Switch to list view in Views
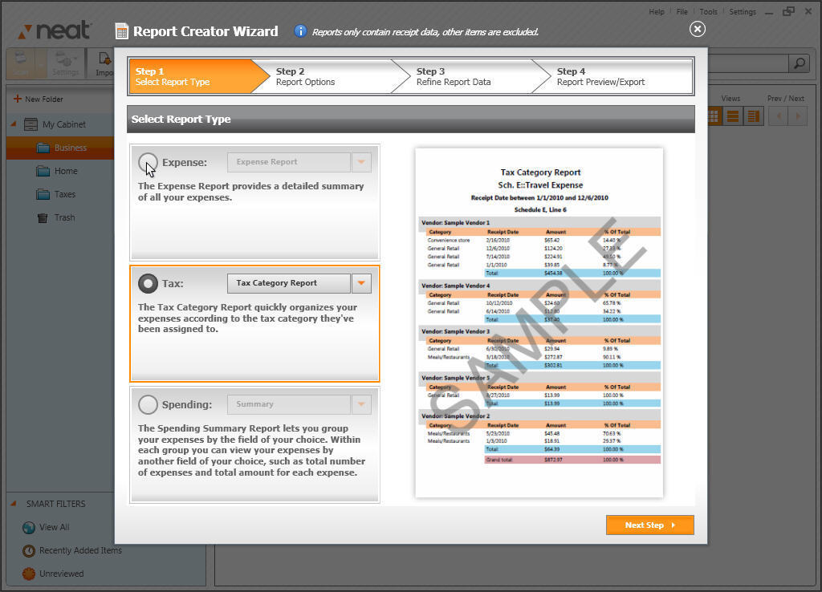The height and width of the screenshot is (592, 822). pos(733,116)
